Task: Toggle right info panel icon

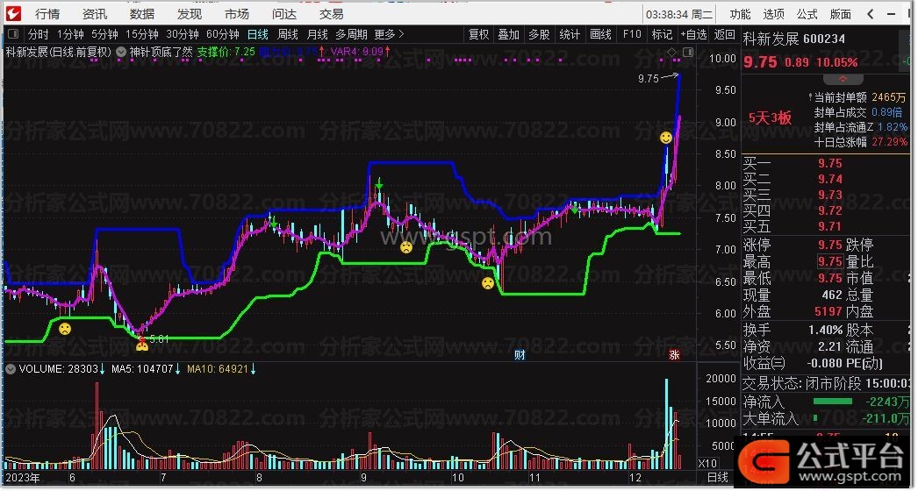Action: pos(688,53)
